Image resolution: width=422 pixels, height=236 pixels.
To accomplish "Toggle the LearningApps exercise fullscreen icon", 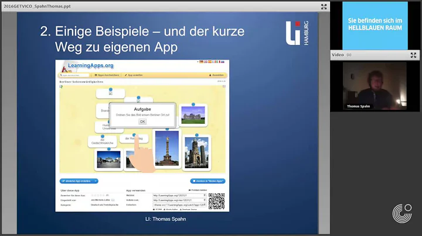I will pyautogui.click(x=224, y=86).
